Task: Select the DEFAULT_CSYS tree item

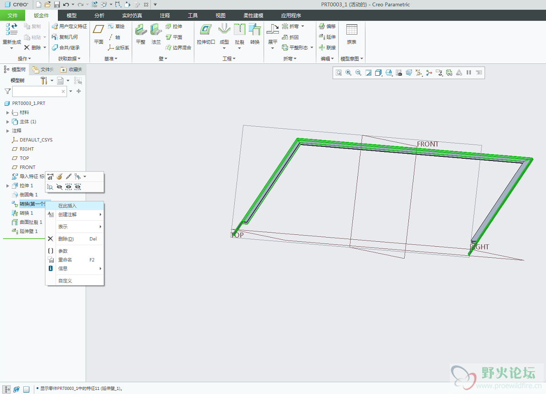Action: [32, 140]
